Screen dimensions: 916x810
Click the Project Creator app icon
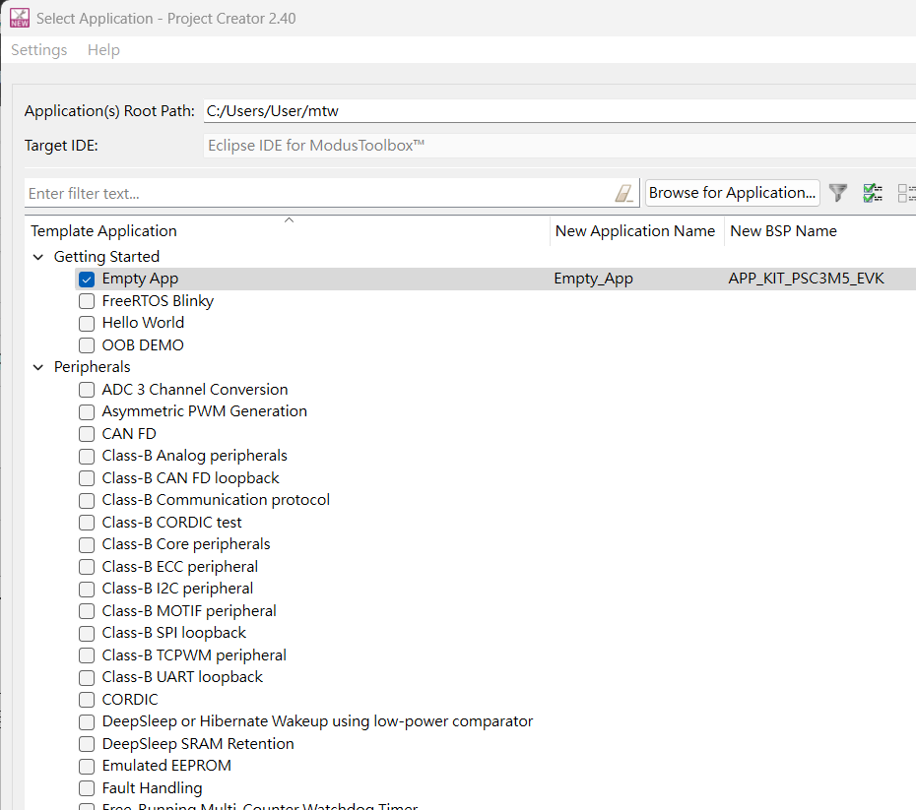20,18
